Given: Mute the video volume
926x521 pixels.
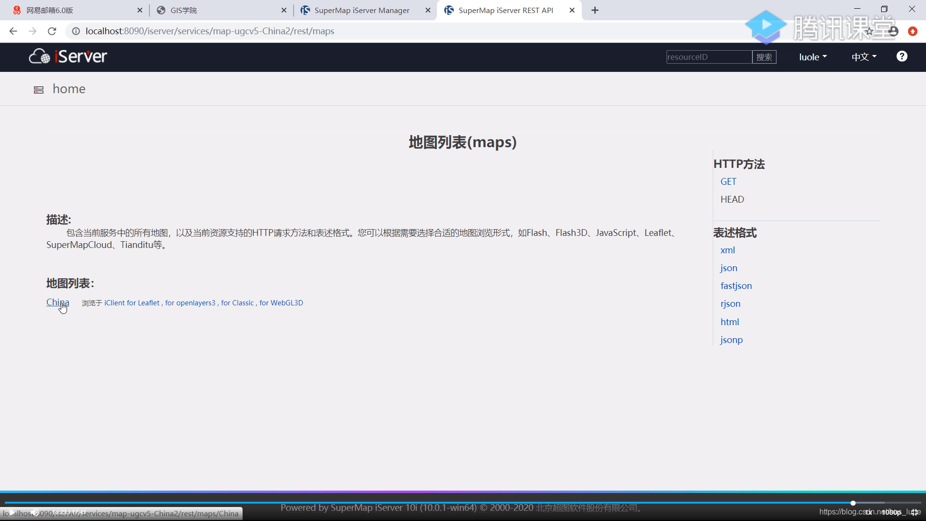Looking at the screenshot, I should pos(35,512).
